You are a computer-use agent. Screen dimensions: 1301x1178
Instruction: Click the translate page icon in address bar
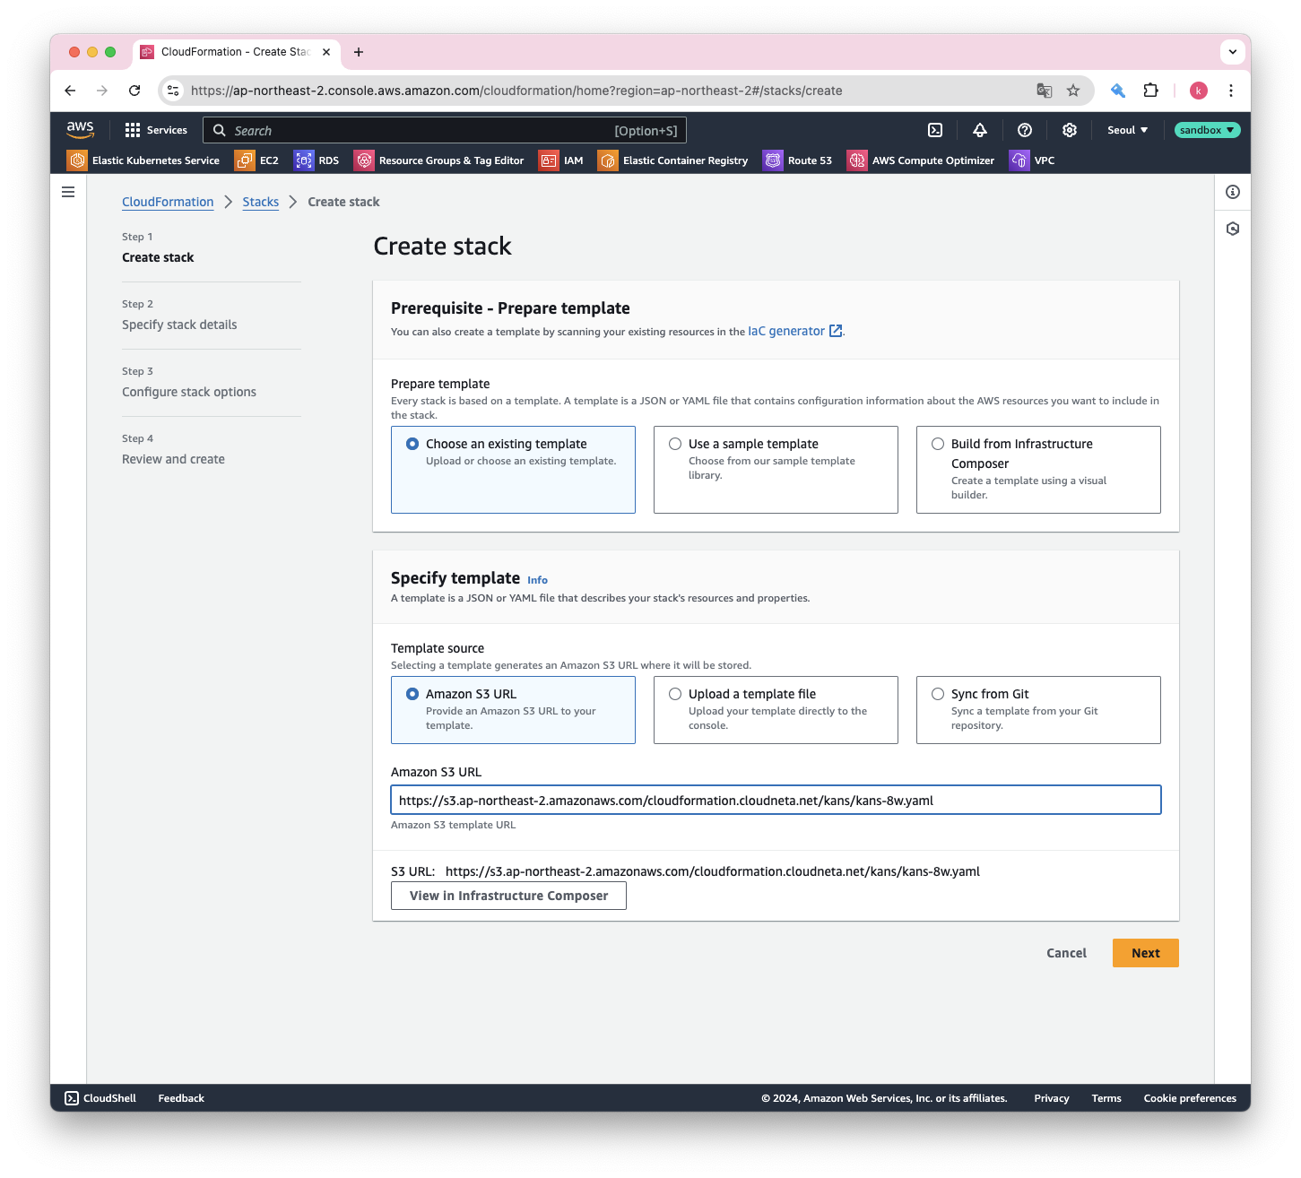coord(1045,91)
